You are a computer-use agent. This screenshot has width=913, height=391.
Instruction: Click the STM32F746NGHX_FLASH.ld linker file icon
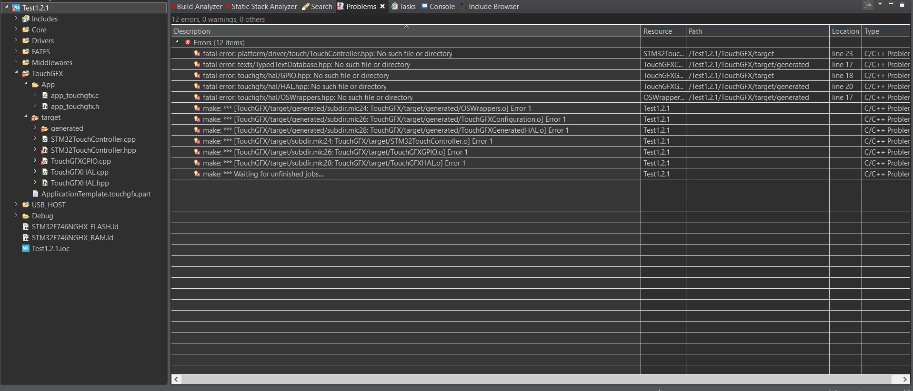point(26,226)
